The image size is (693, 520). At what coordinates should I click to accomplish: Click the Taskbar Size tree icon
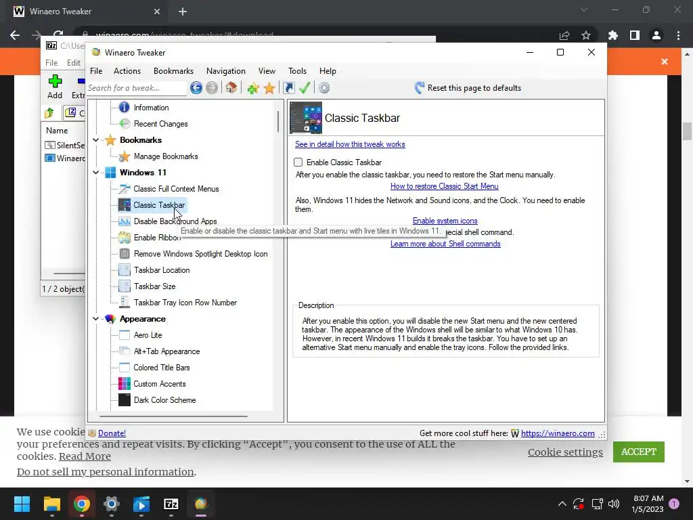[x=125, y=286]
